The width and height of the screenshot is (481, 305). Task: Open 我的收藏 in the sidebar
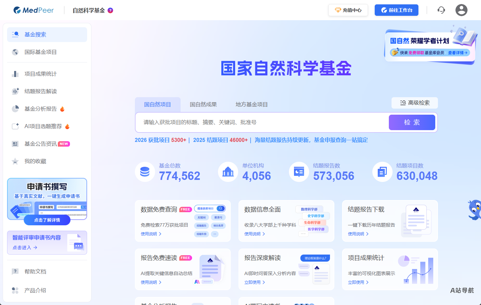tap(47, 161)
